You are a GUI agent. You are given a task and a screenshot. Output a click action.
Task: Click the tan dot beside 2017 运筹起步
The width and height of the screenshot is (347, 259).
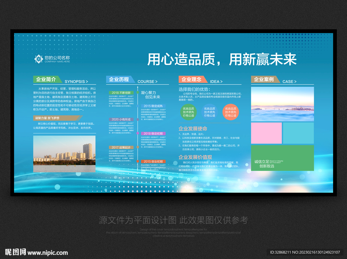coord(138,147)
